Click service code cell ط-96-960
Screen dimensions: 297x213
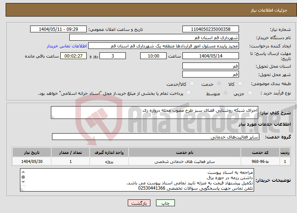260,161
